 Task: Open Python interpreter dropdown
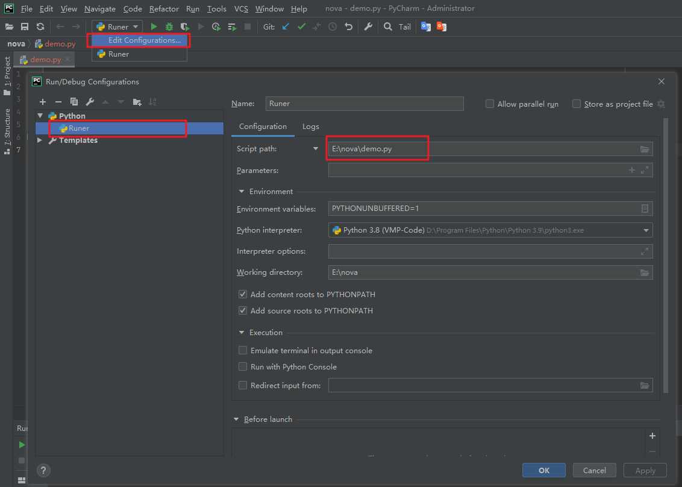(x=646, y=230)
